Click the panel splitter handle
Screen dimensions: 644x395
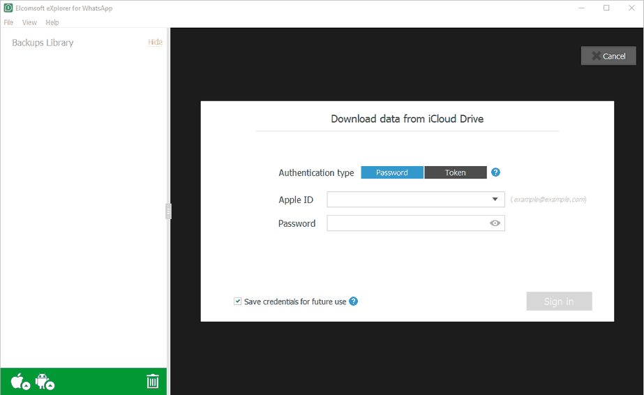click(168, 211)
